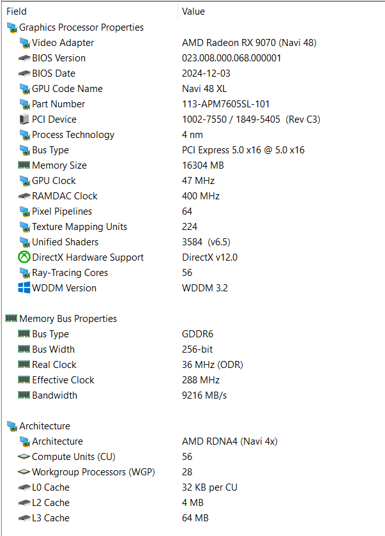
Task: Click the DirectX Hardware Support Xbox icon
Action: [24, 257]
